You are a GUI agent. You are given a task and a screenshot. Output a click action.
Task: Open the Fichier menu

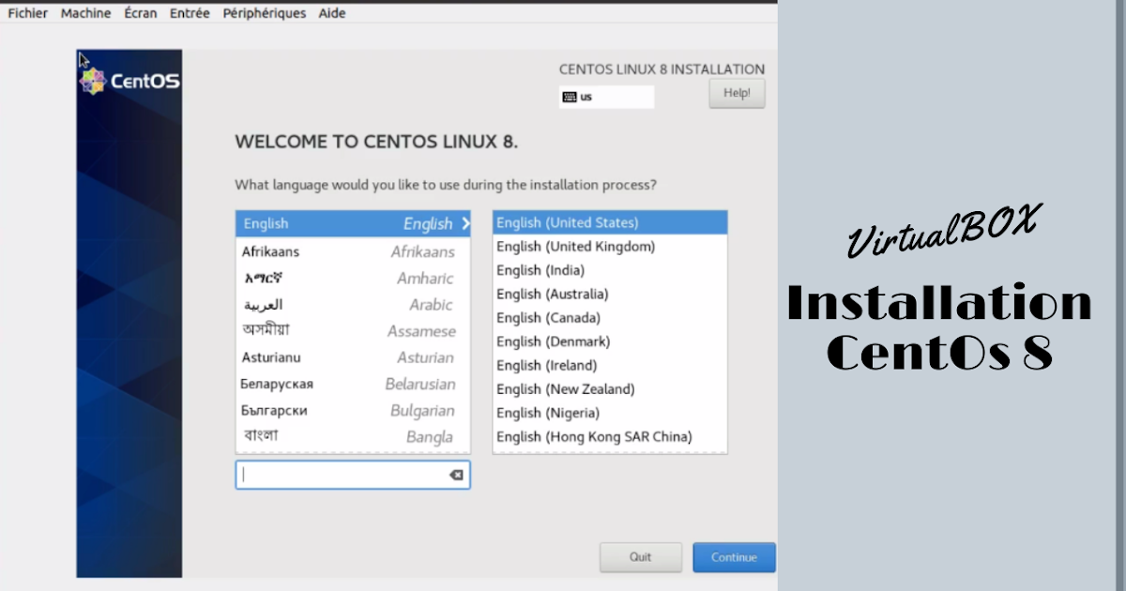pos(27,12)
